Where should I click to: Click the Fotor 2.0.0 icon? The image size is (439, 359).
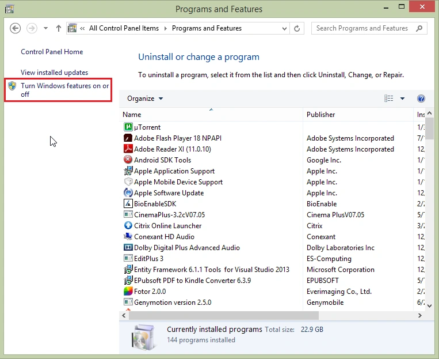pyautogui.click(x=128, y=291)
